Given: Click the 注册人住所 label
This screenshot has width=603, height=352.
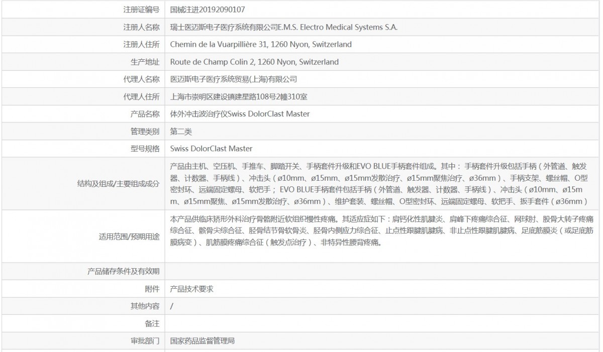Looking at the screenshot, I should click(x=141, y=44).
